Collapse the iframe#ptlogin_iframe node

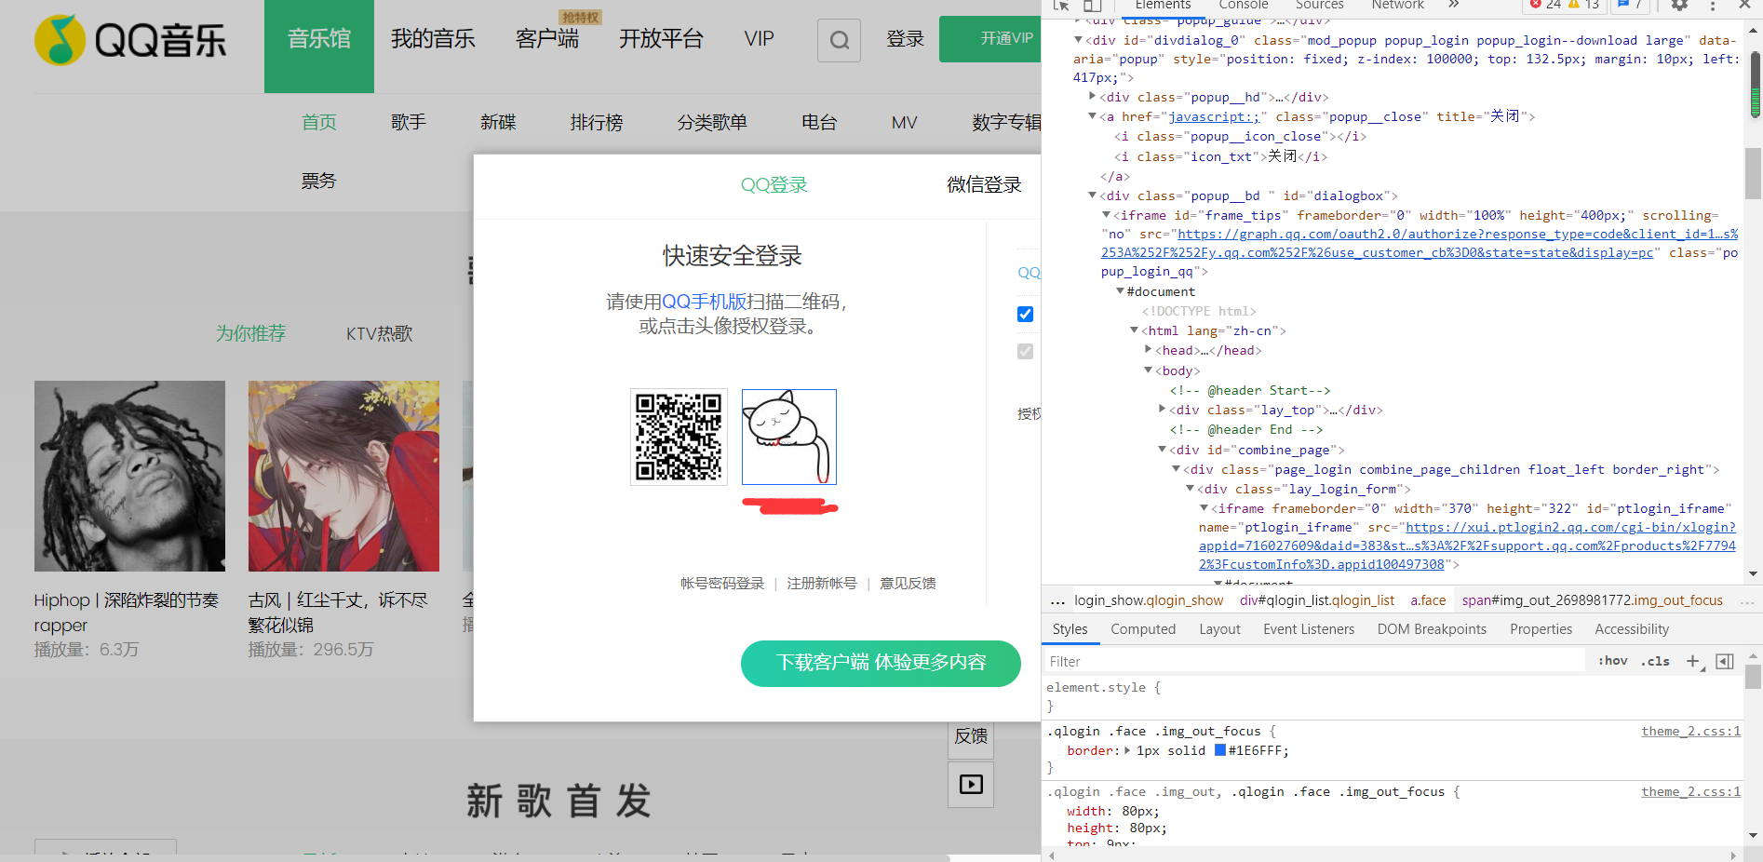tap(1204, 508)
